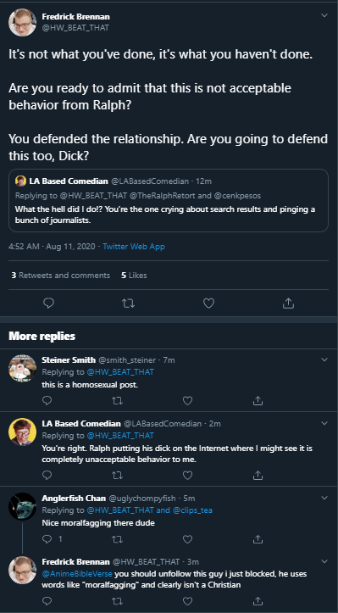This screenshot has height=613, width=338.
Task: Share LA Based Comedian's reply
Action: point(258,475)
